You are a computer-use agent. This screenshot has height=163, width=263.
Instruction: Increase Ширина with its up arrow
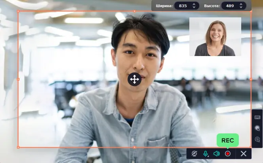(x=194, y=4)
